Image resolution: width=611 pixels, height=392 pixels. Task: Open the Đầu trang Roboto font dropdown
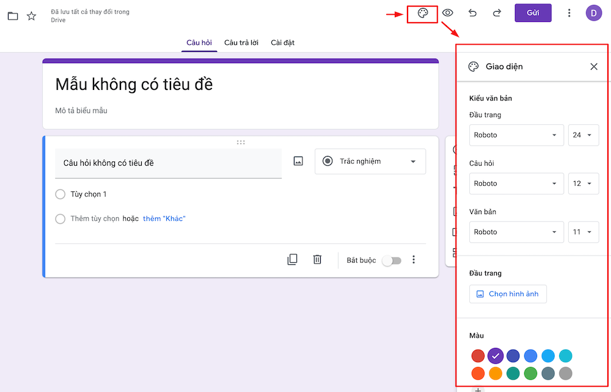click(516, 135)
